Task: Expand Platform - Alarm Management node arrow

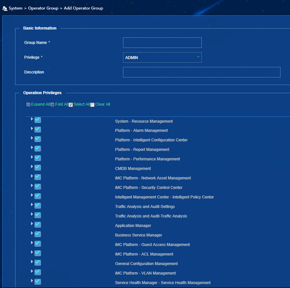Action: [x=32, y=128]
